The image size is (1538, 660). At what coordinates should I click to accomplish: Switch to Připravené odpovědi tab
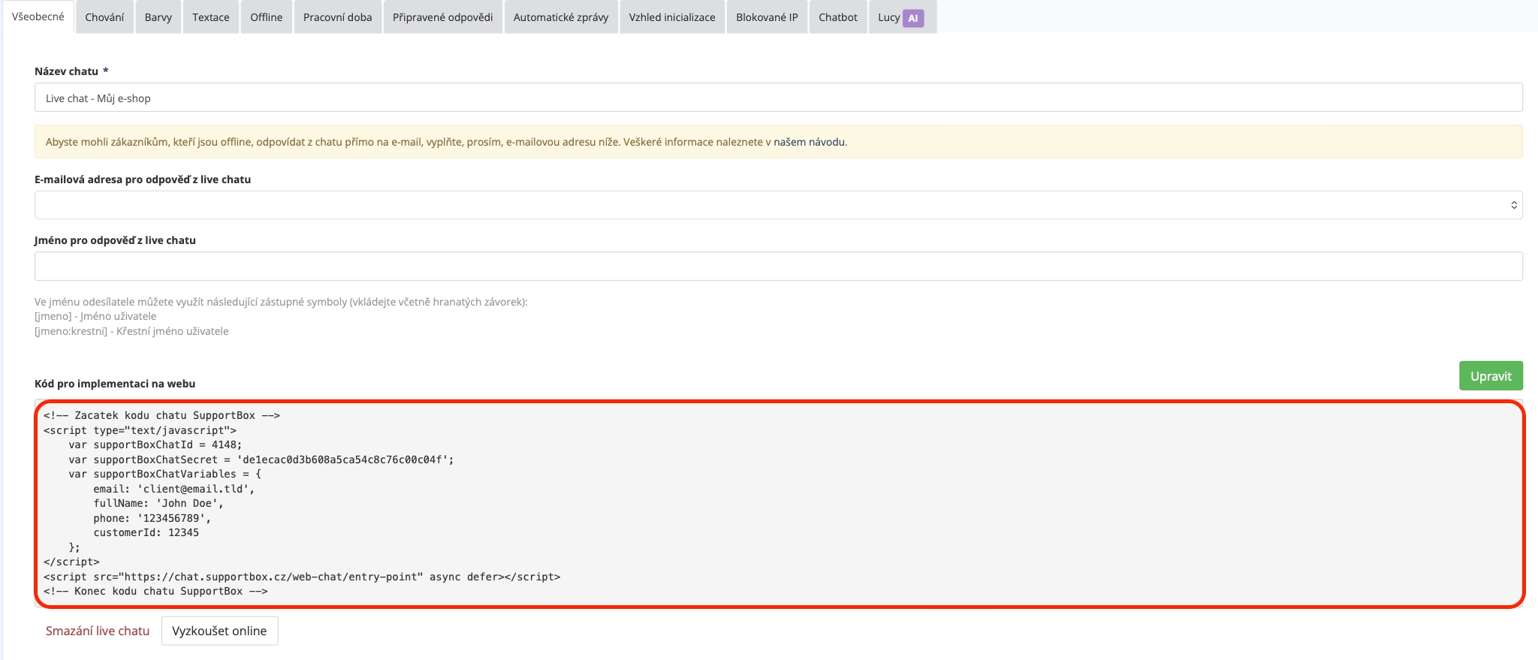[443, 17]
